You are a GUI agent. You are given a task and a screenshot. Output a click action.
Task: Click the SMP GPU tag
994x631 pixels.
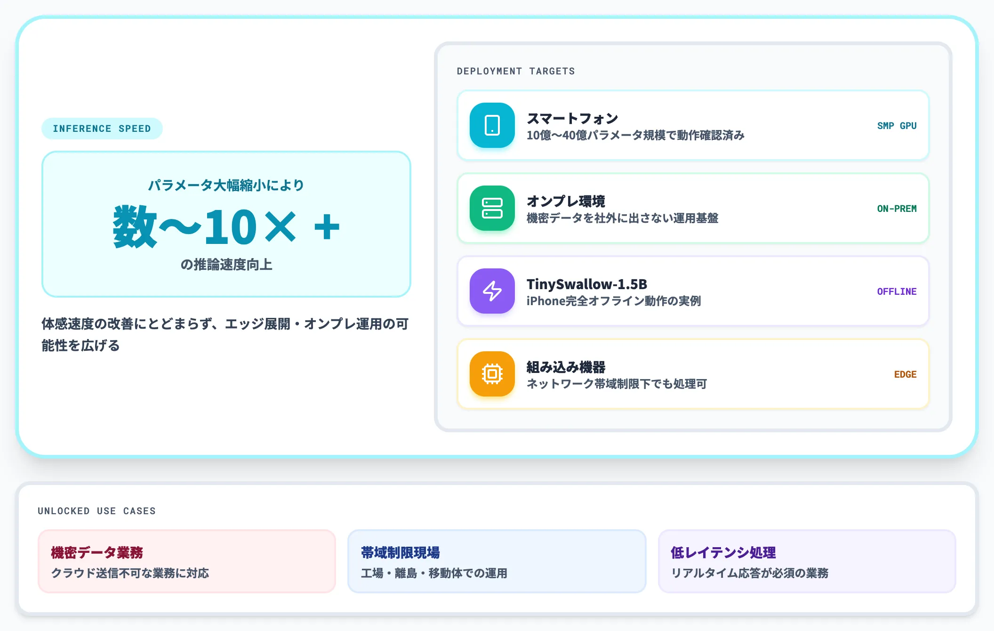897,126
